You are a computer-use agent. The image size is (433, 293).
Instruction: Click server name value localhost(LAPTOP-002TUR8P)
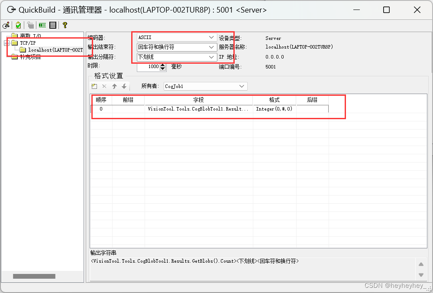tap(299, 47)
